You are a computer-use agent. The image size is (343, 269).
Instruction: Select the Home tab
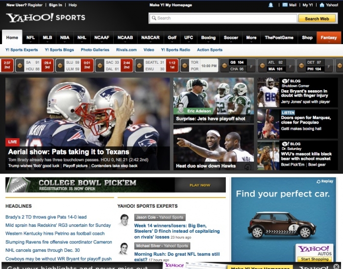[12, 37]
